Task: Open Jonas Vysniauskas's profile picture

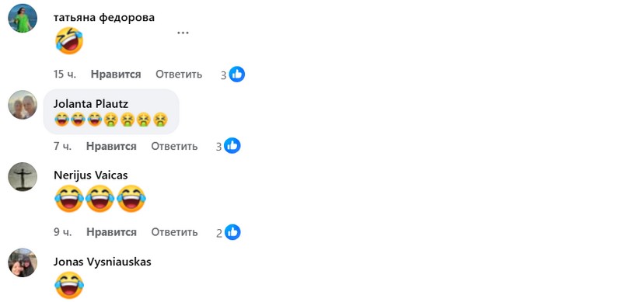Action: 23,262
